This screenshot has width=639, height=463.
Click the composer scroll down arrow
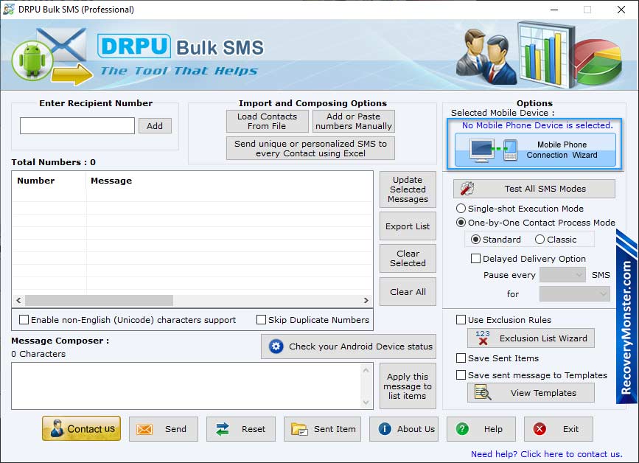[x=366, y=403]
